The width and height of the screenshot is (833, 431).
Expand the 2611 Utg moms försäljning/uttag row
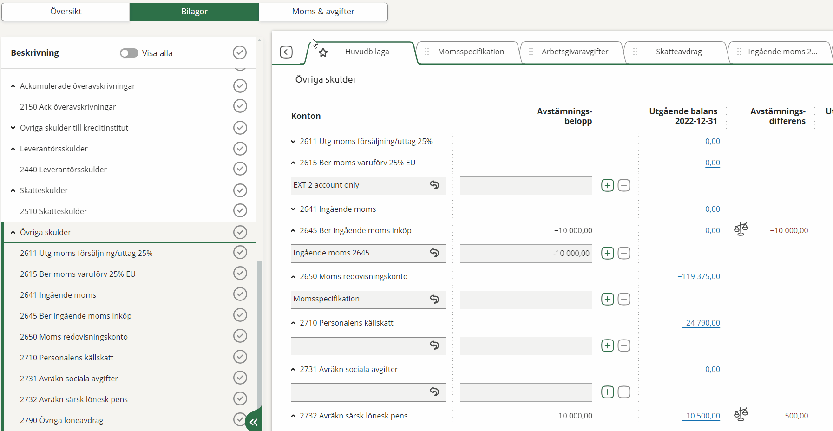[x=293, y=142]
